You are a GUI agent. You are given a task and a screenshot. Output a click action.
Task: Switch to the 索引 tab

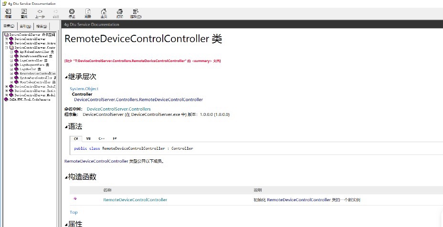click(25, 26)
